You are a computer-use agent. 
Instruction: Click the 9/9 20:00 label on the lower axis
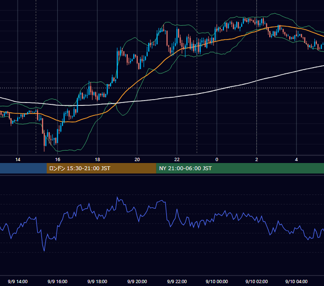pos(137,281)
